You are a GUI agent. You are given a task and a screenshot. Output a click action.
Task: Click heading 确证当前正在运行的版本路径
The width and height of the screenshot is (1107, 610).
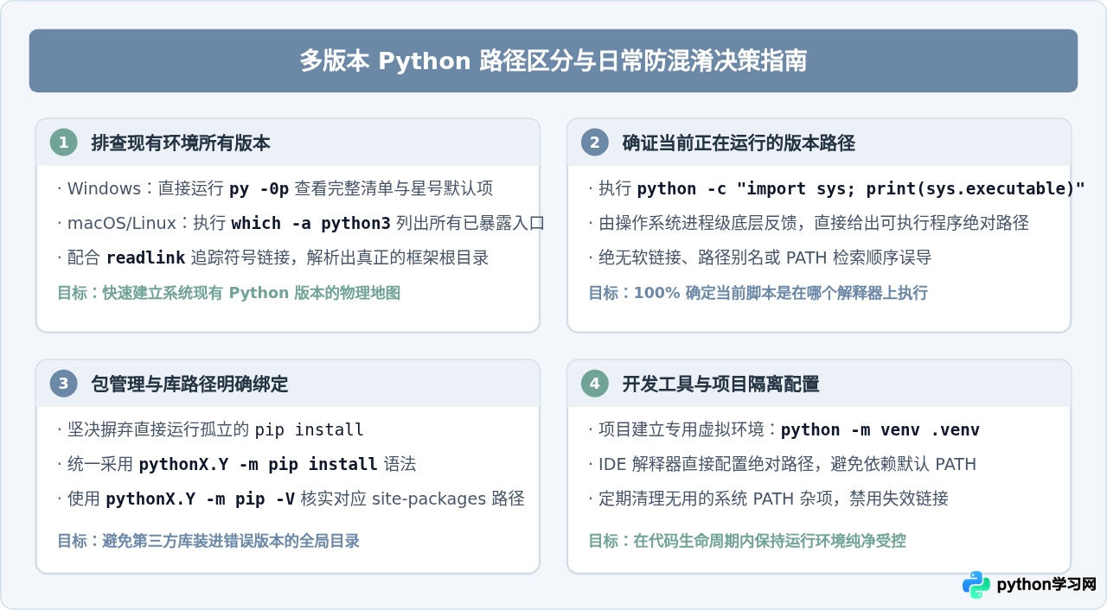click(x=739, y=143)
